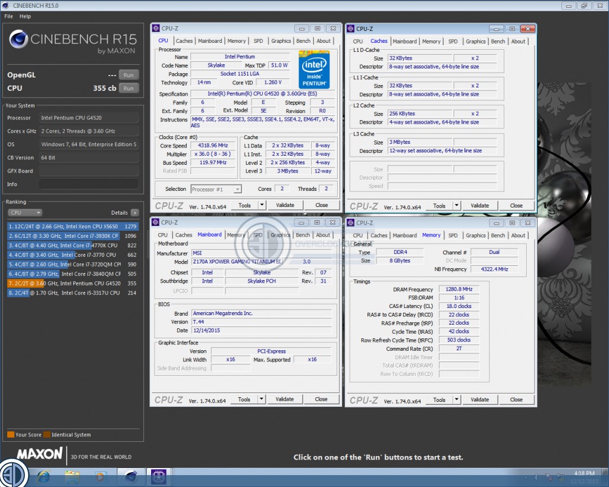Image resolution: width=609 pixels, height=487 pixels.
Task: Click the Details arrow button in Ranking
Action: click(135, 213)
